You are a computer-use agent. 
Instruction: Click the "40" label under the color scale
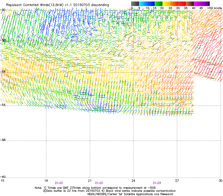pos(193,8)
